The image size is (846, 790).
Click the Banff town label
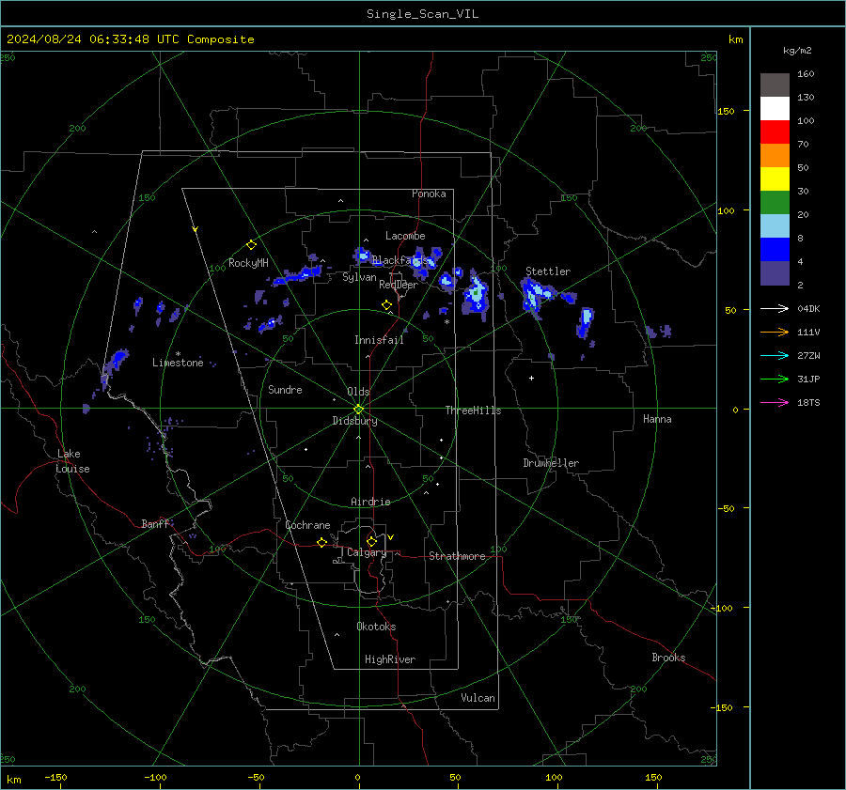click(155, 523)
